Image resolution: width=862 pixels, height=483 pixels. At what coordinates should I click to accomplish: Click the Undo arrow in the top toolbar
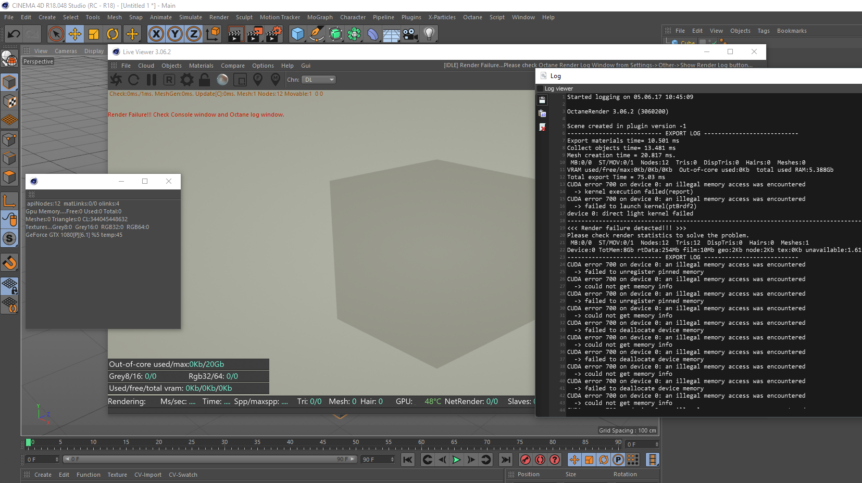[x=14, y=34]
